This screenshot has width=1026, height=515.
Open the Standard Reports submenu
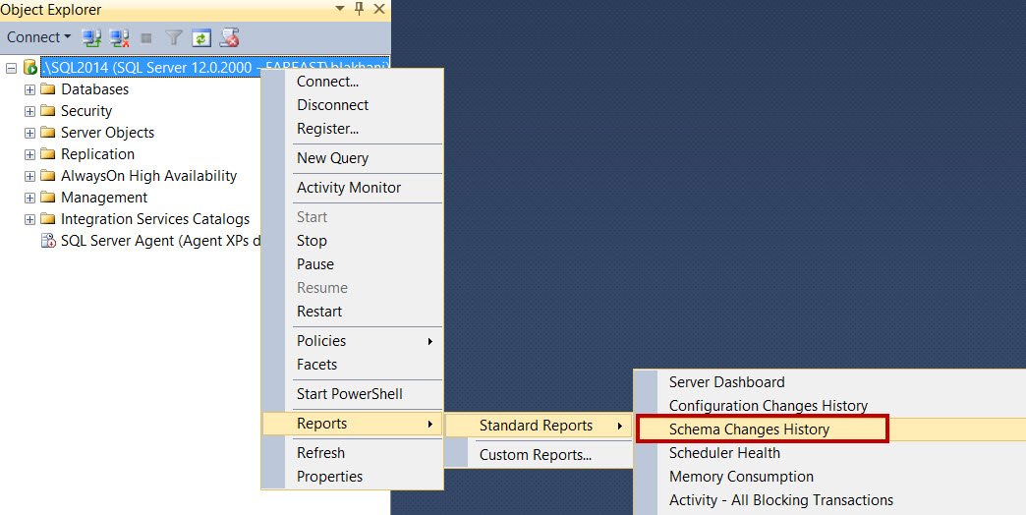coord(539,426)
